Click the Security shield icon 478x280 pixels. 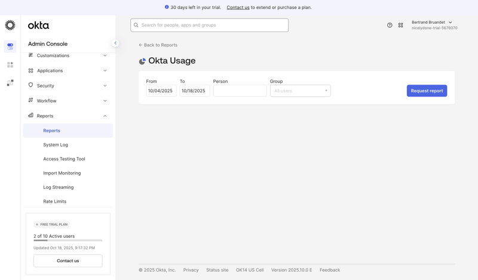(30, 85)
